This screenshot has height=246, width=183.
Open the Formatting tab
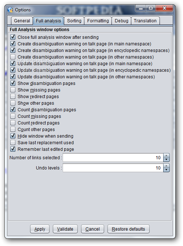[x=98, y=21]
